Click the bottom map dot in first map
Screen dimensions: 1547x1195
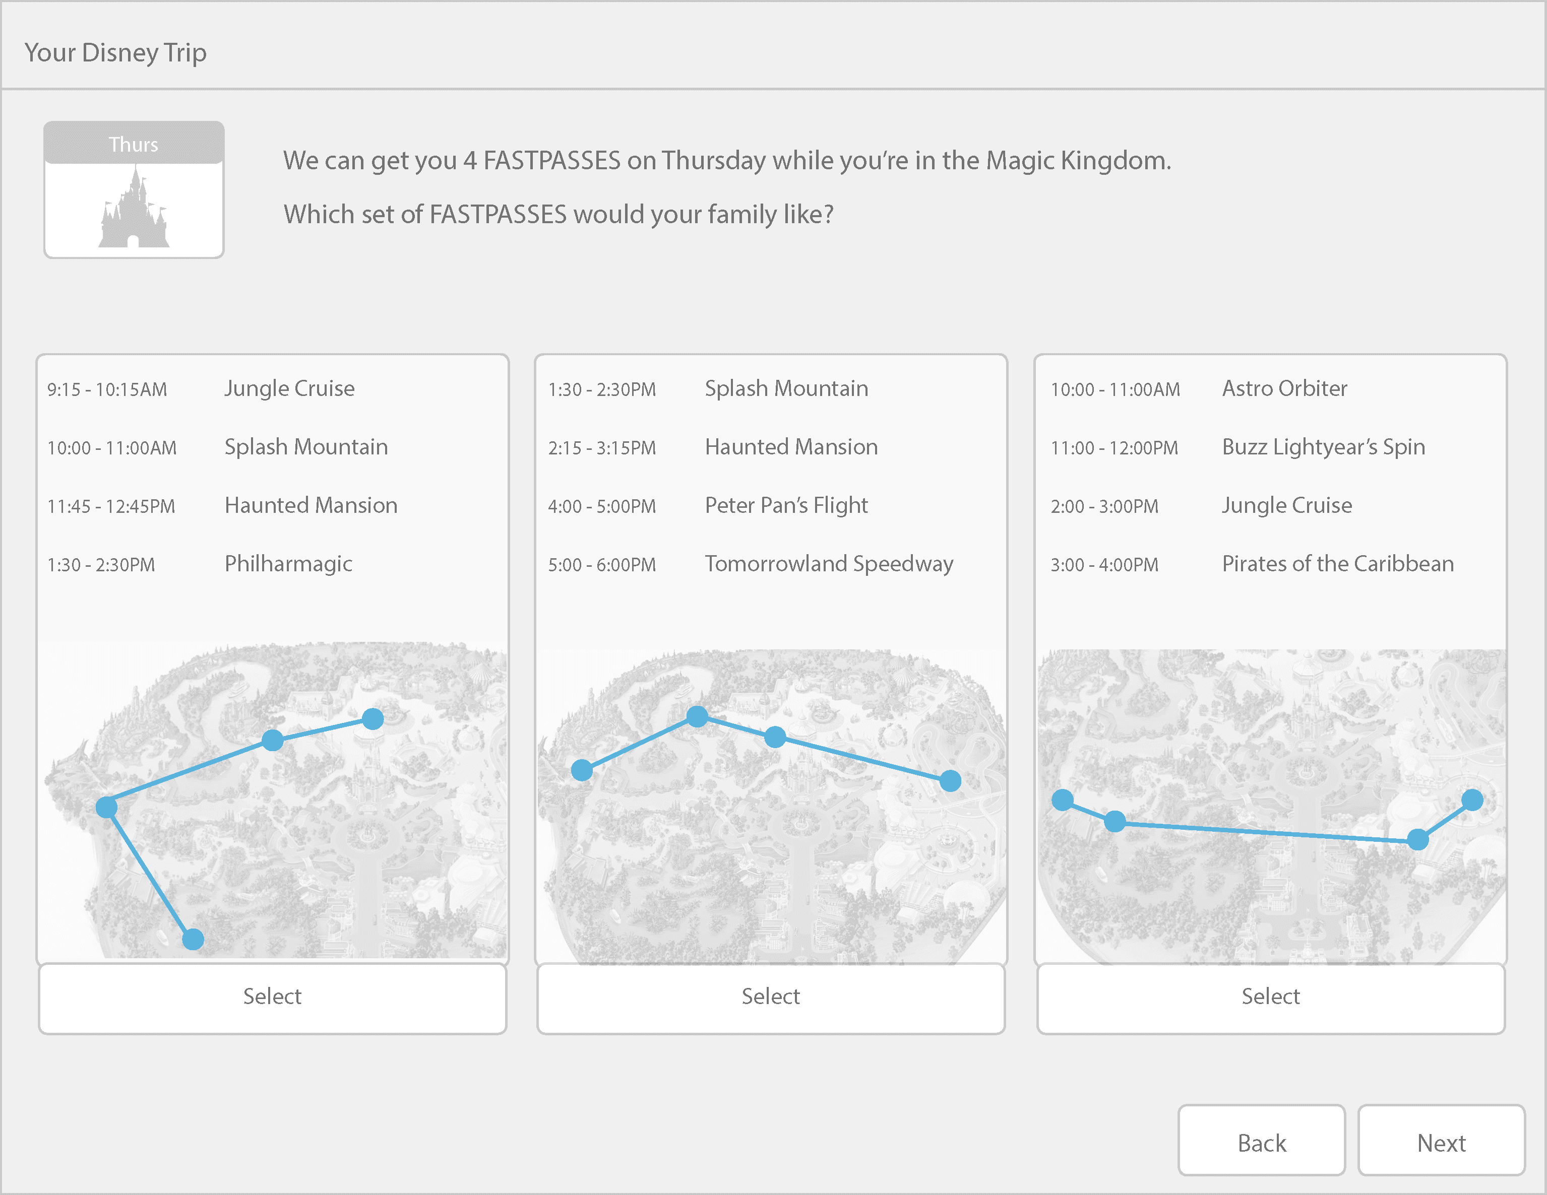(193, 940)
